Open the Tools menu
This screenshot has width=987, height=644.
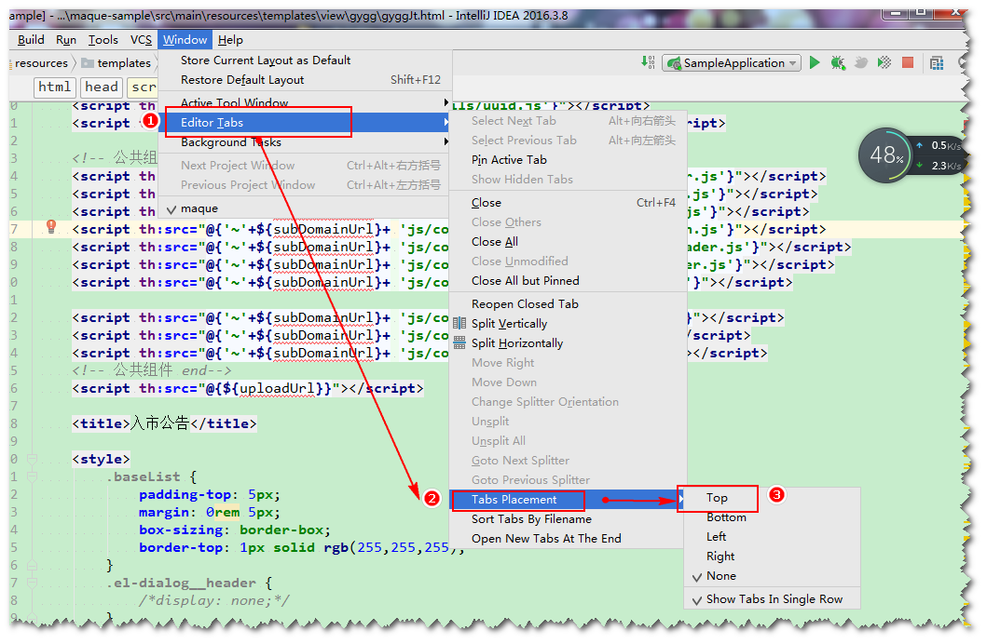[x=103, y=40]
